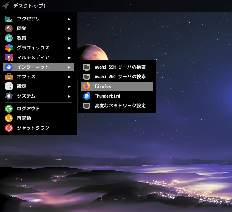Image resolution: width=232 pixels, height=212 pixels.
Task: Click the green ログアウト icon
Action: [x=9, y=109]
